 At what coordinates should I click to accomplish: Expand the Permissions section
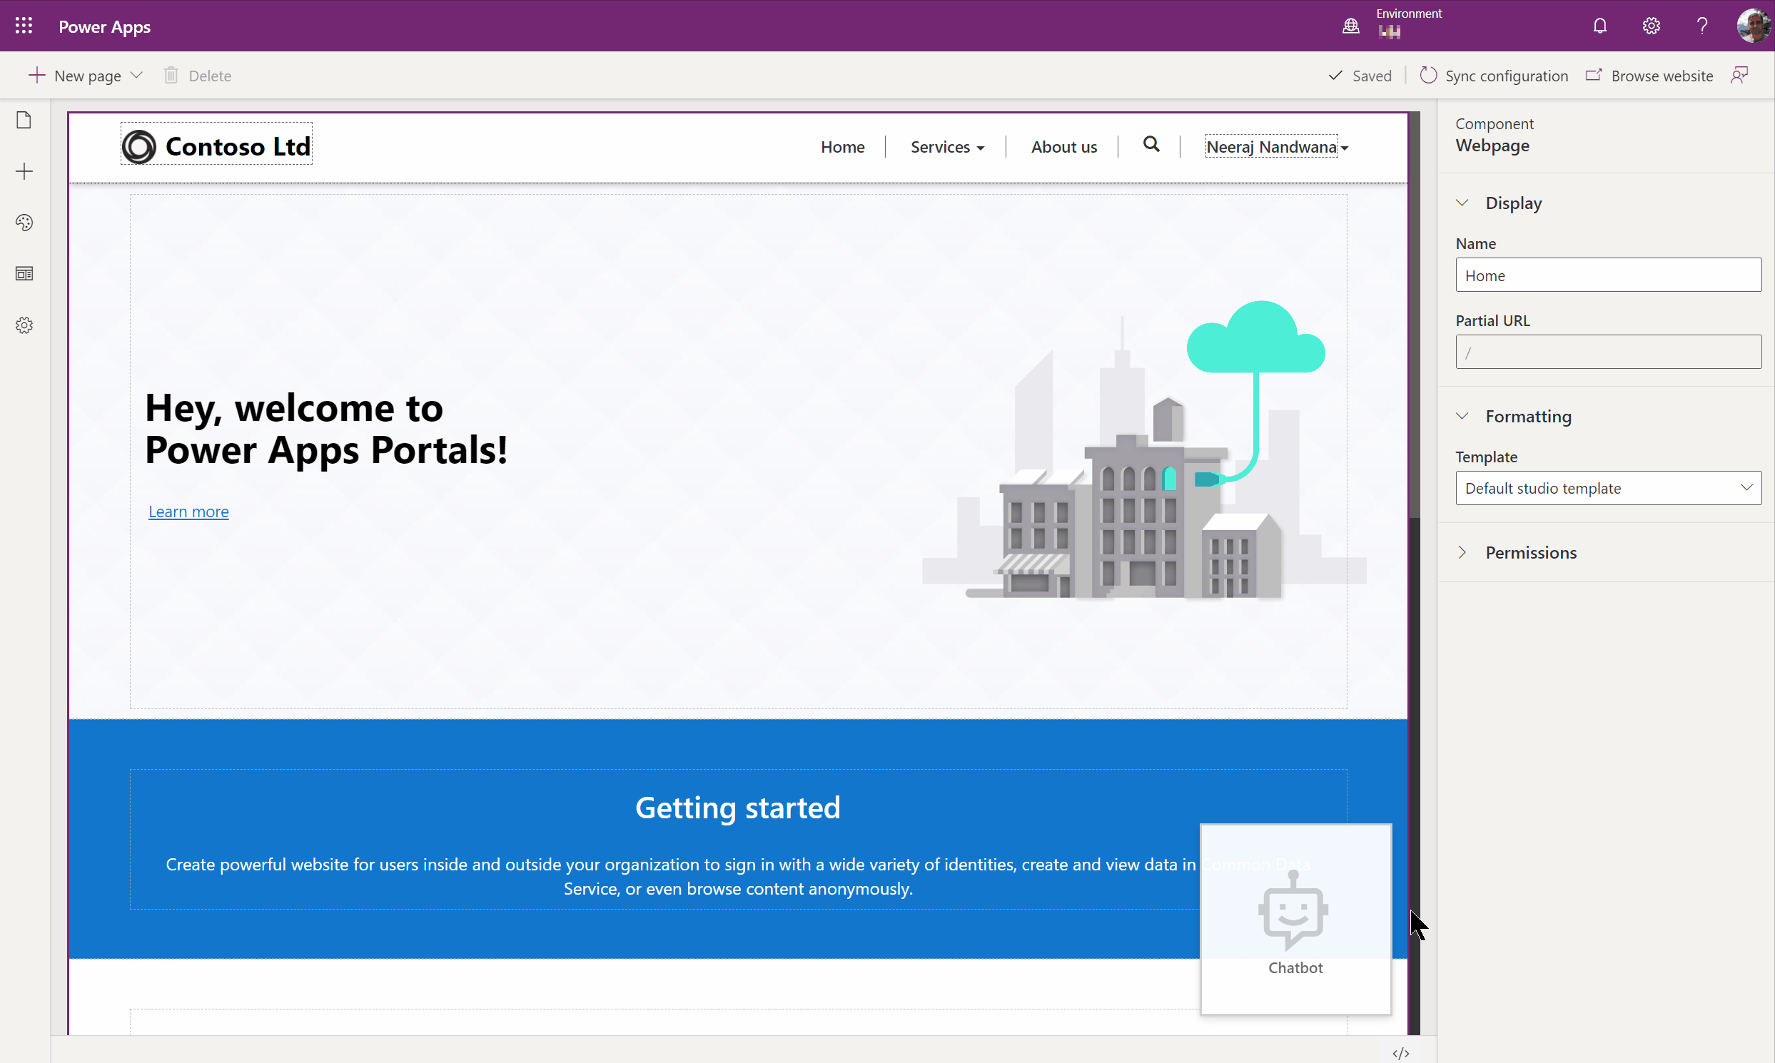point(1462,552)
